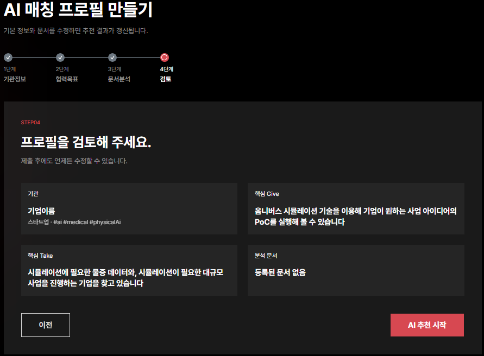Click the 이전 button

(x=46, y=325)
